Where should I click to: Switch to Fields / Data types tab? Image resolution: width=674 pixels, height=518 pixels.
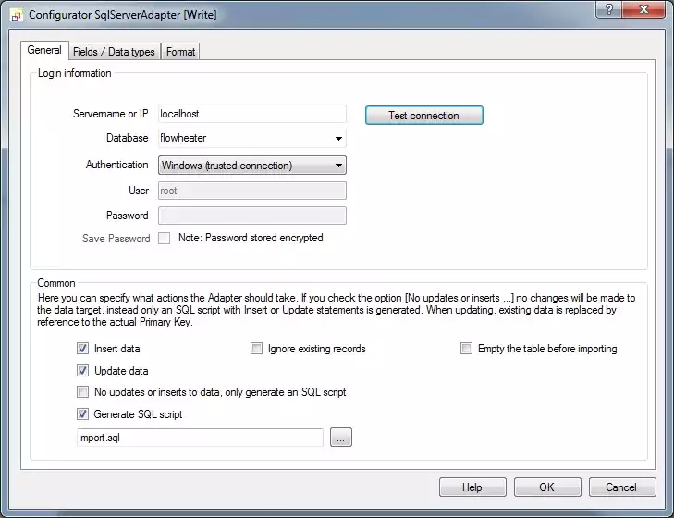click(114, 52)
